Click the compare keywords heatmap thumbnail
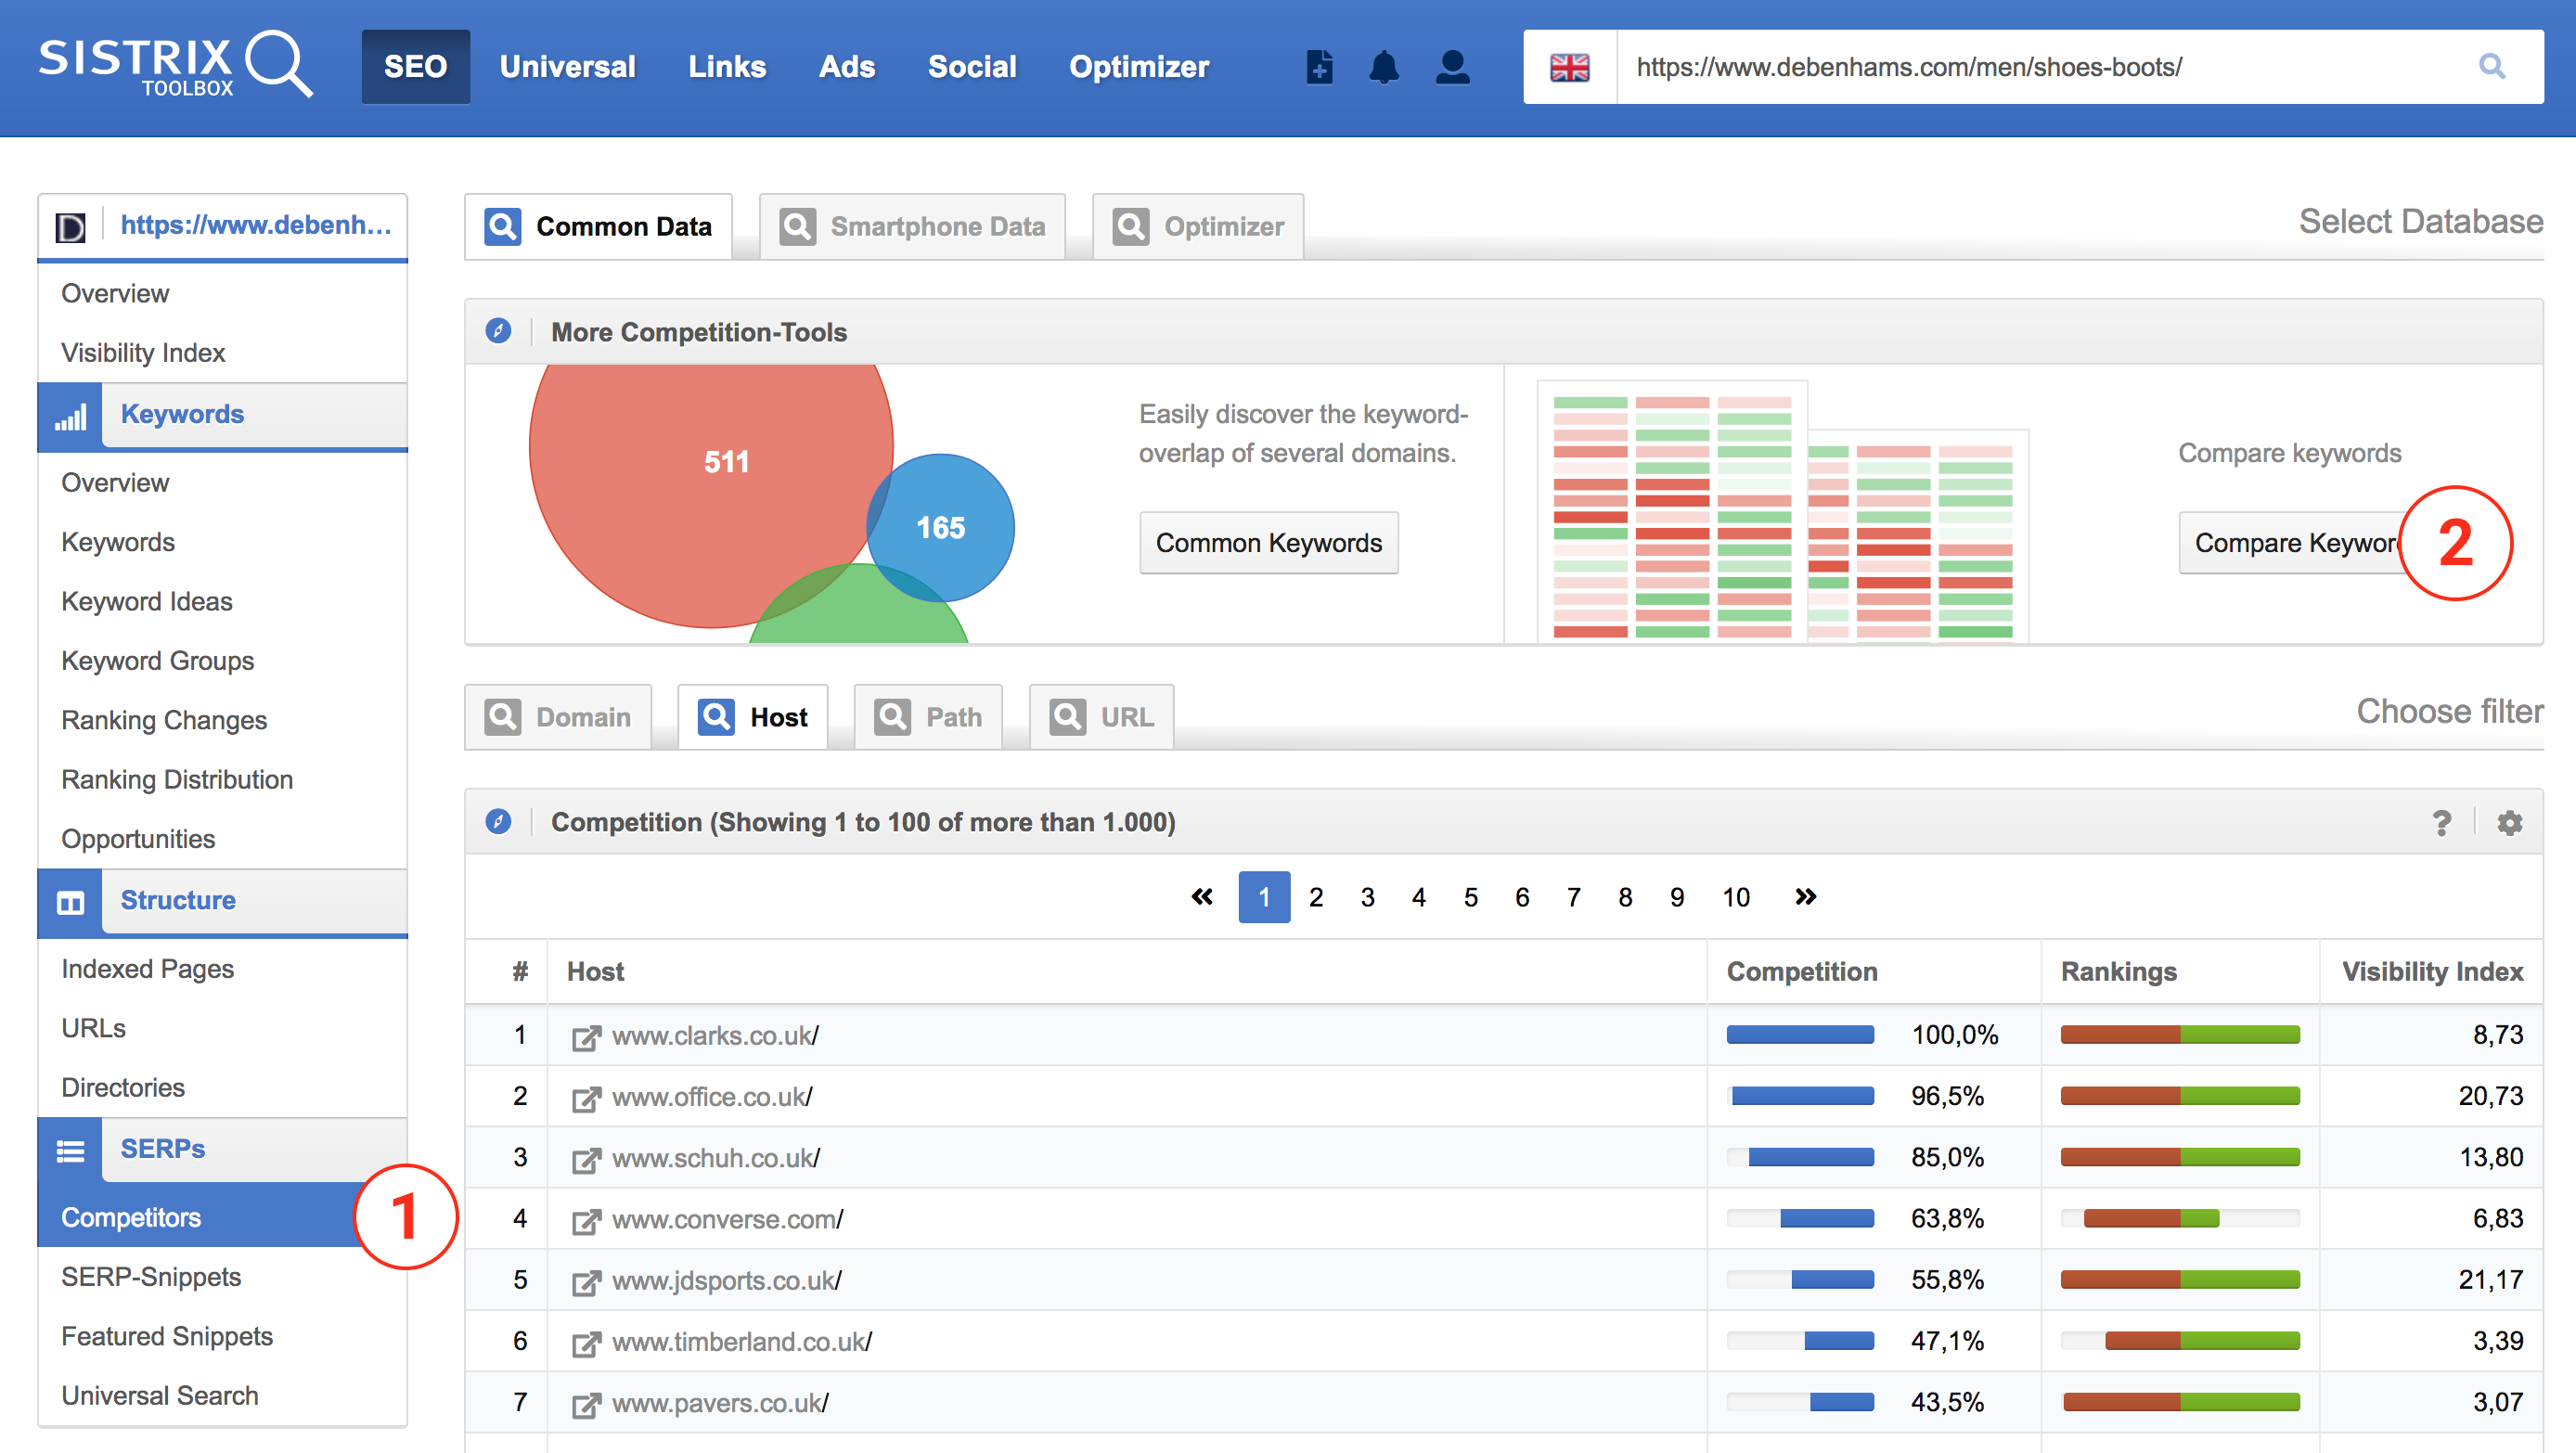 pos(1783,512)
